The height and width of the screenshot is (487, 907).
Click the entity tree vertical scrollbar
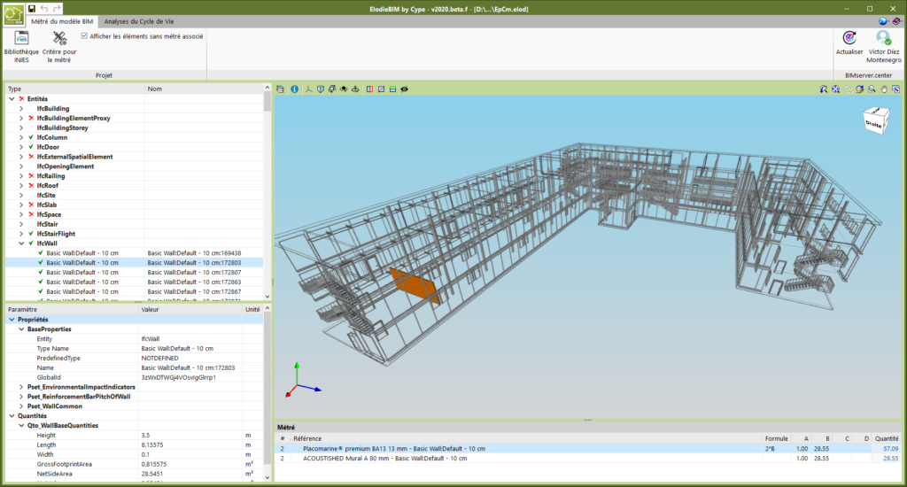[267, 192]
